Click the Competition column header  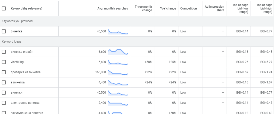click(x=188, y=9)
